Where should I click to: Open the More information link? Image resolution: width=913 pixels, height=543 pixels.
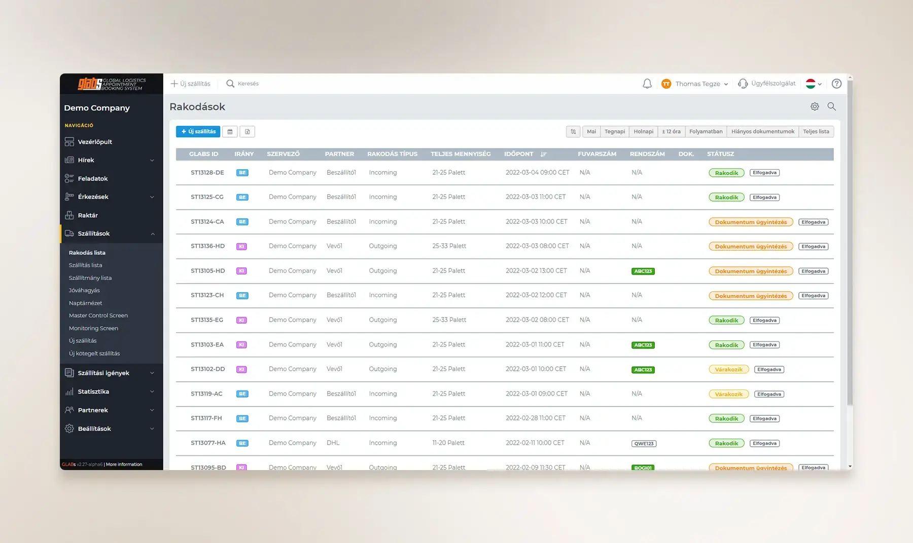124,464
